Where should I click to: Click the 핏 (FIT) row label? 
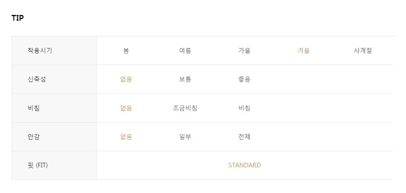pyautogui.click(x=38, y=165)
